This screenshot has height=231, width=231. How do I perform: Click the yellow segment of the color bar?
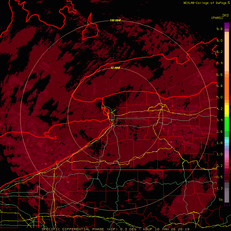[x=227, y=110]
